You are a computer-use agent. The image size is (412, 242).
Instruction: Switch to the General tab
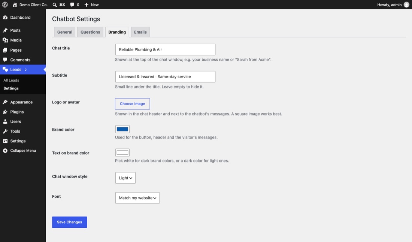tap(65, 32)
